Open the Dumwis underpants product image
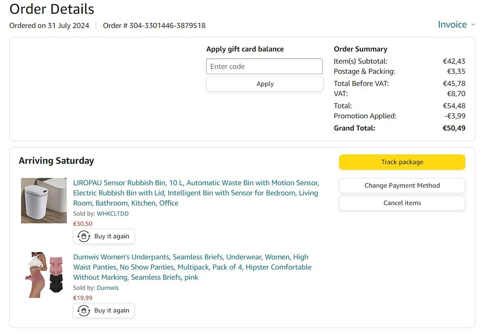 pyautogui.click(x=44, y=275)
